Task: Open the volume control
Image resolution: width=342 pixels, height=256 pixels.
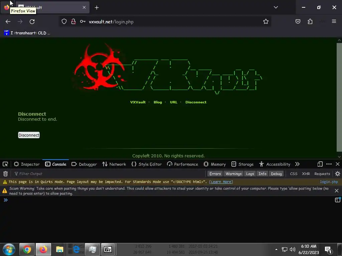Action: (293, 249)
